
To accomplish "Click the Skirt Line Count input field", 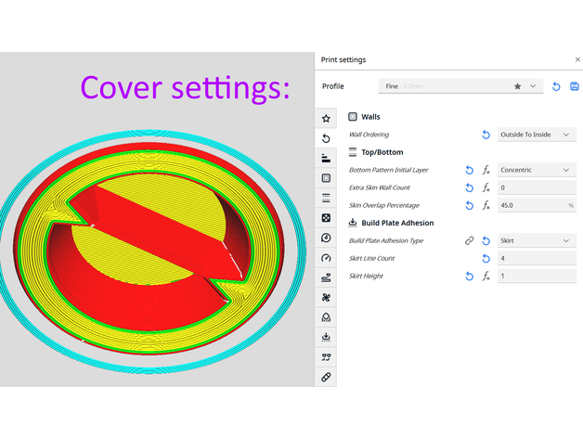I will click(537, 258).
